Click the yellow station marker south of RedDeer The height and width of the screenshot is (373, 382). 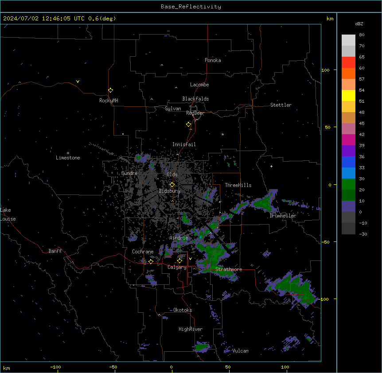189,124
